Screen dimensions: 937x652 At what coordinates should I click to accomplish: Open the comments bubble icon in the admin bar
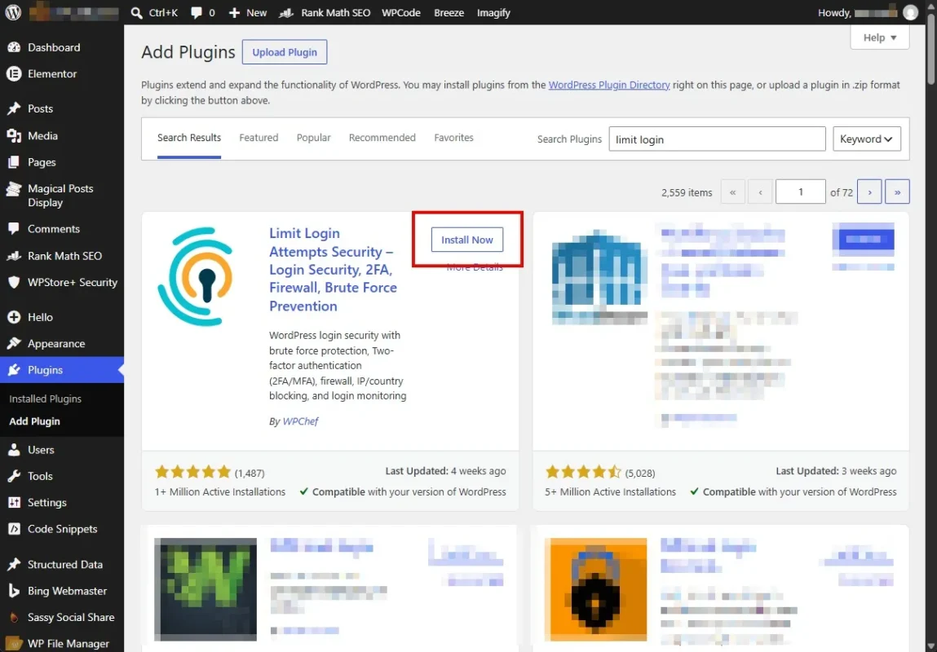click(196, 12)
